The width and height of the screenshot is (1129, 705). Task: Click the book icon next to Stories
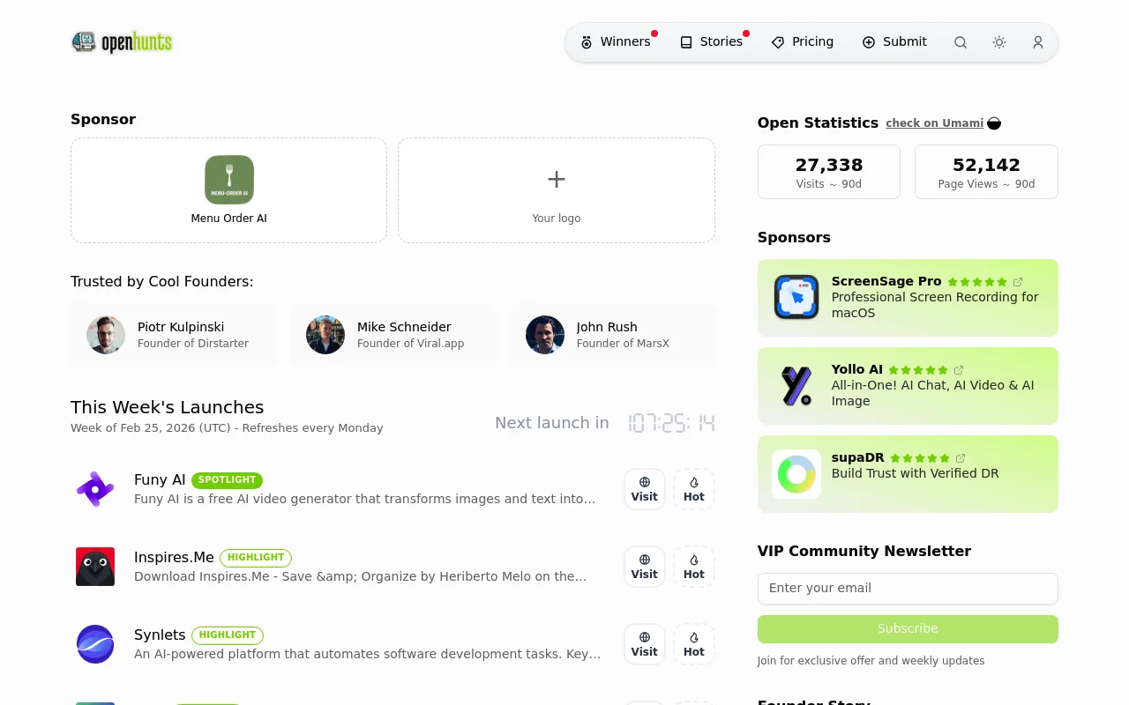coord(685,41)
